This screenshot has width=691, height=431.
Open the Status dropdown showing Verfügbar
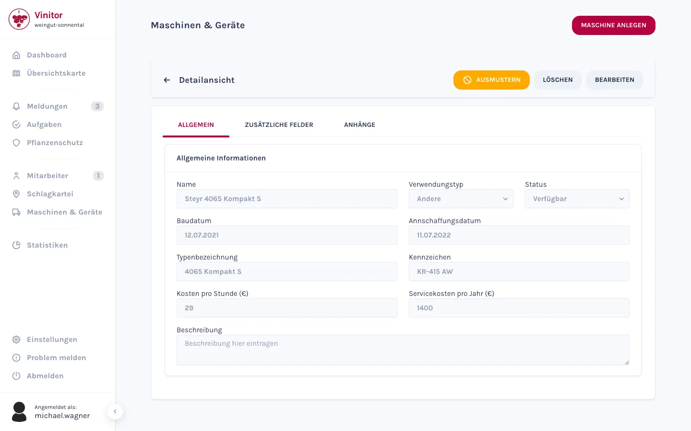click(x=577, y=199)
